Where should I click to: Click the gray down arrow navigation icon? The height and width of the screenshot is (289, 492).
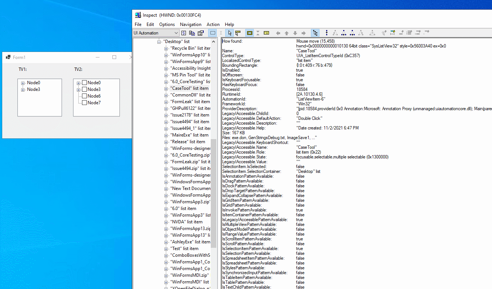click(x=295, y=33)
